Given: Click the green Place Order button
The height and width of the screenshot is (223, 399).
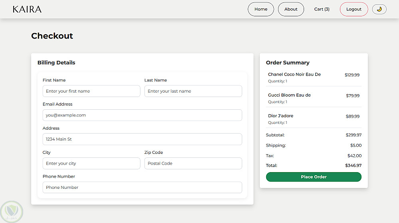Looking at the screenshot, I should tap(314, 177).
